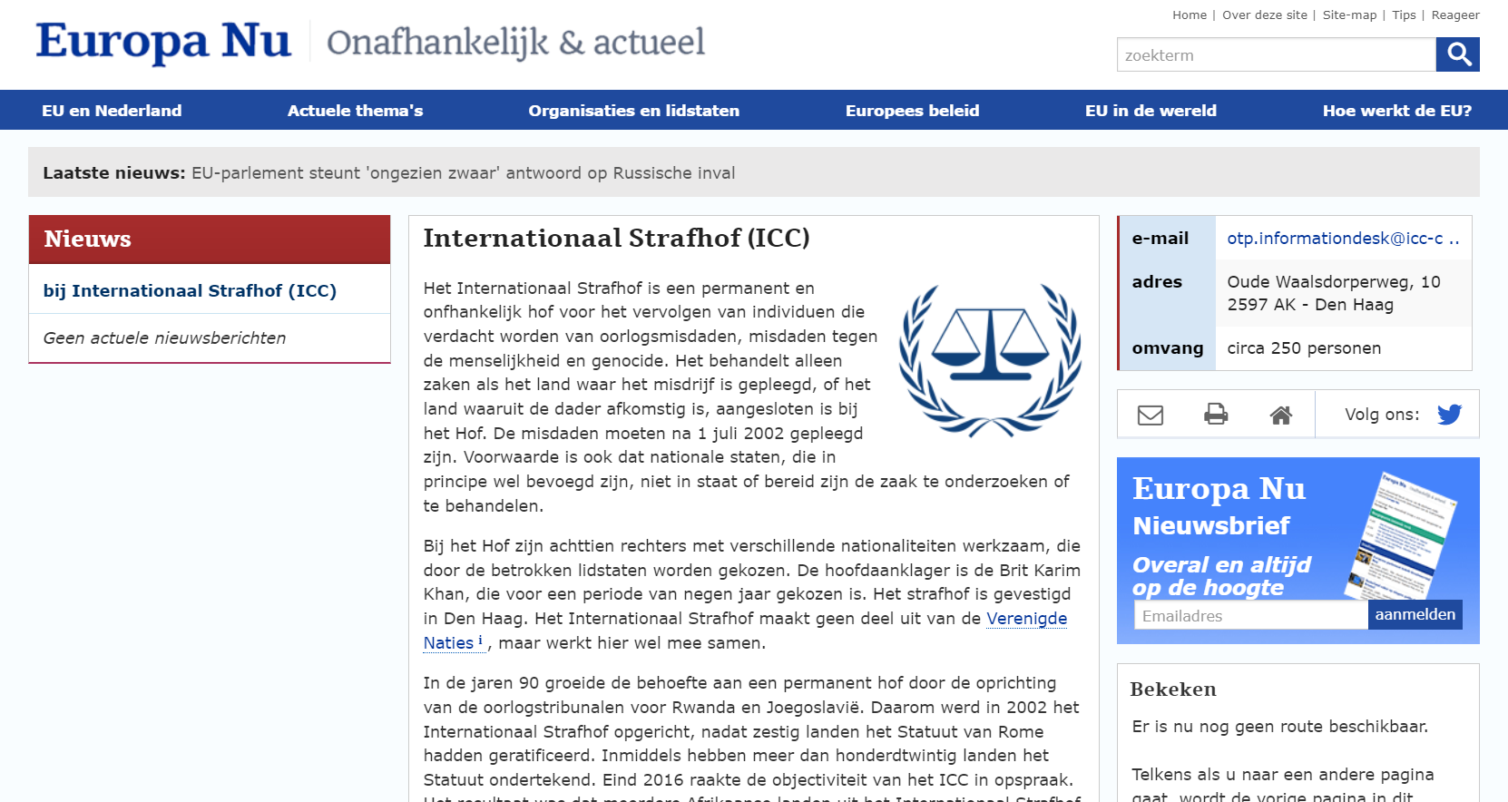Click the 'e-mail' label

[x=1160, y=238]
